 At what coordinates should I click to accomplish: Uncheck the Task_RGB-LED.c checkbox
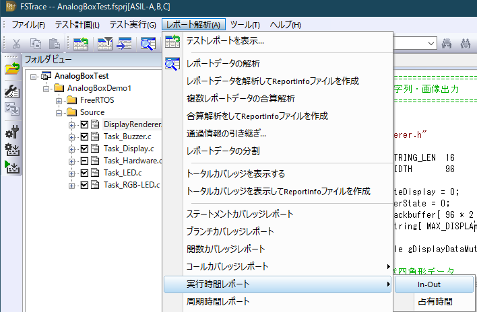coord(85,185)
